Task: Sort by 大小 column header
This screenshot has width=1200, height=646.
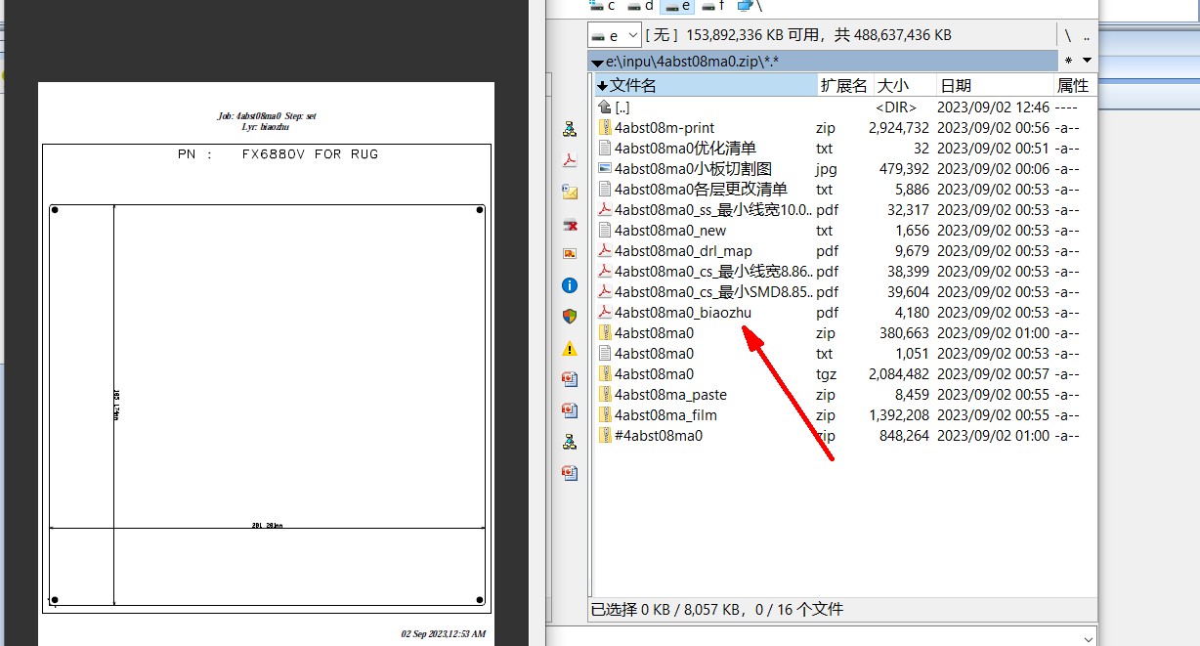Action: point(904,86)
